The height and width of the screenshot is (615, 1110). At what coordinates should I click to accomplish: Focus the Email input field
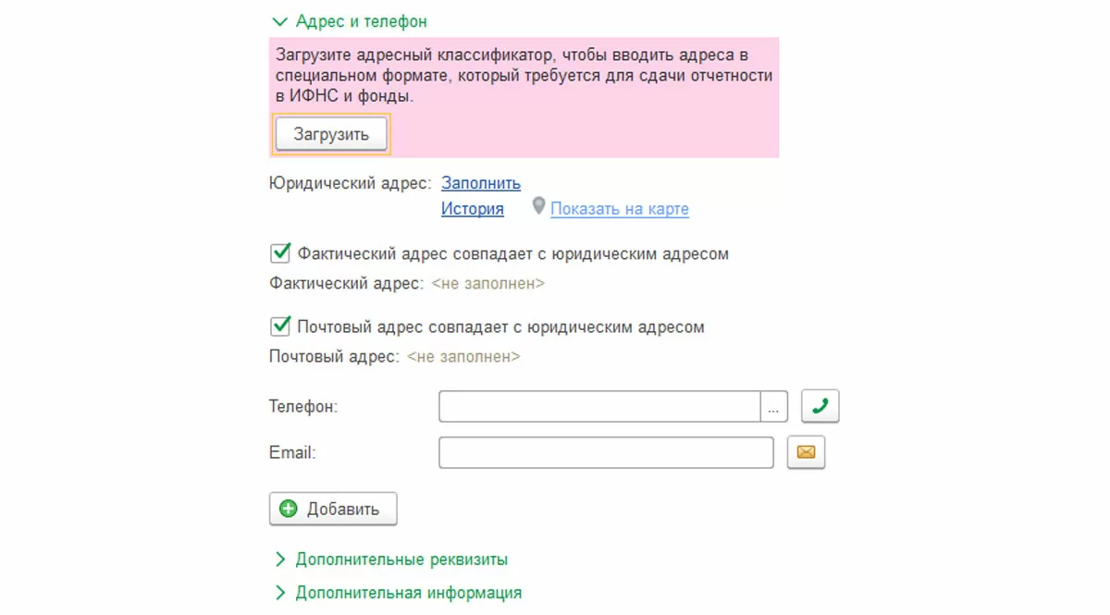point(606,453)
